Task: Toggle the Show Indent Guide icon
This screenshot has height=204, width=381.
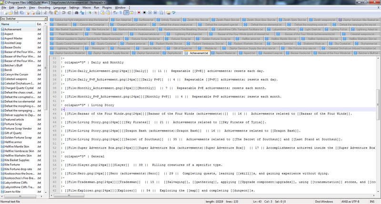Action: tap(126, 13)
